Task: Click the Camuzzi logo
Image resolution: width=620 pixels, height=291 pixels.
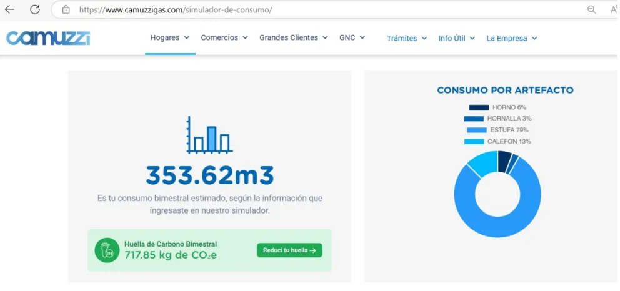Action: click(49, 38)
